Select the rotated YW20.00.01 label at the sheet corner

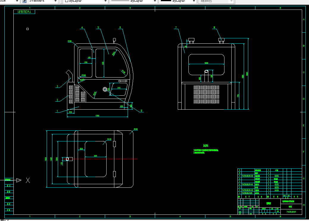tap(24, 12)
